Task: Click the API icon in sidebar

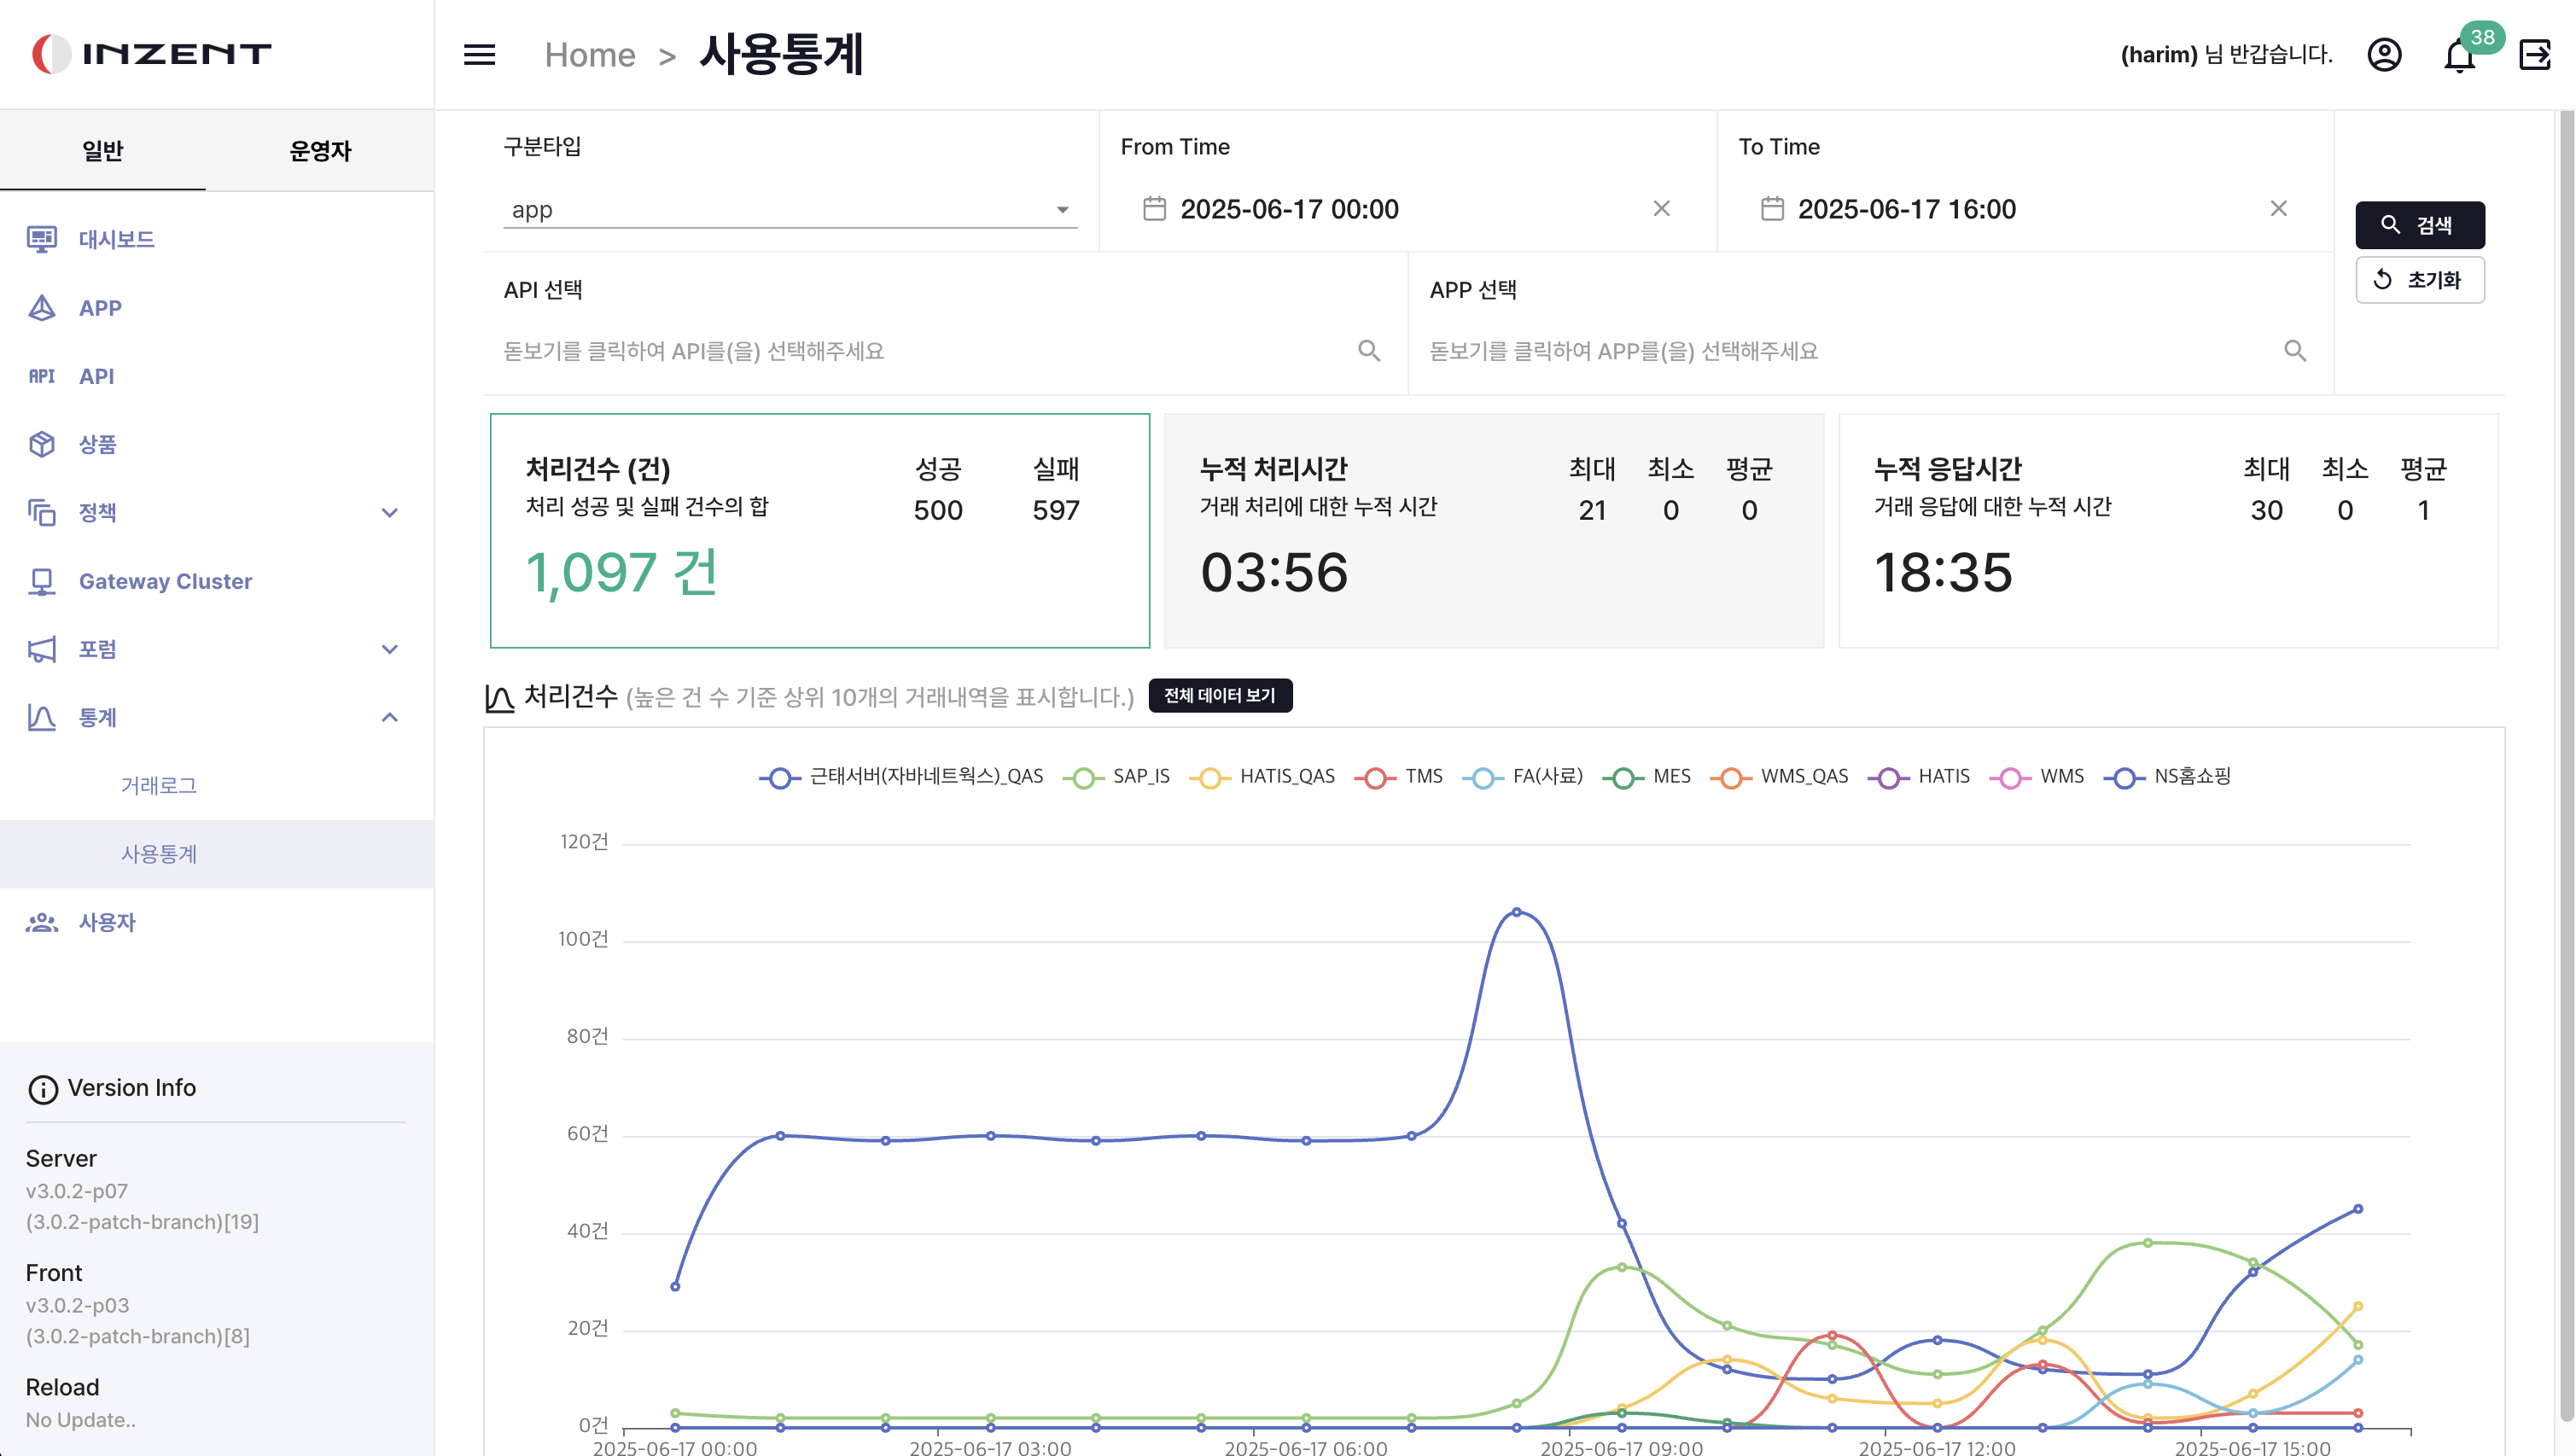Action: click(41, 376)
